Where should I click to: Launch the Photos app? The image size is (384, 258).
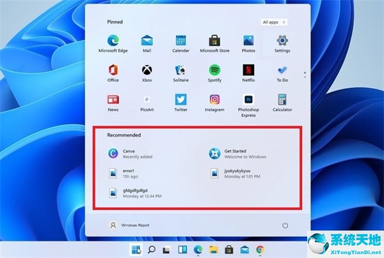pos(248,43)
